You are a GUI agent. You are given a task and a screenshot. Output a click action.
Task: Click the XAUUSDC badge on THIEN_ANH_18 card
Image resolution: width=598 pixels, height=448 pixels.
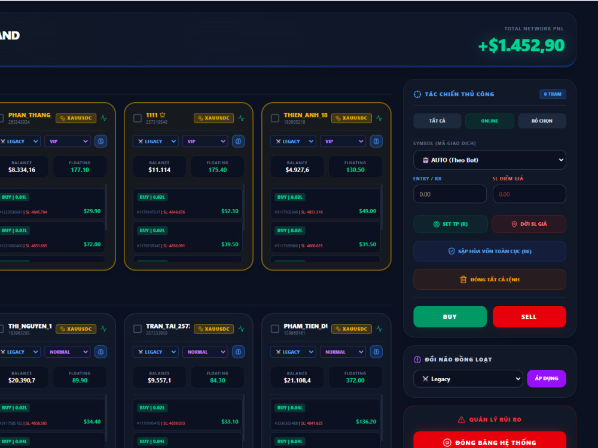click(x=351, y=118)
